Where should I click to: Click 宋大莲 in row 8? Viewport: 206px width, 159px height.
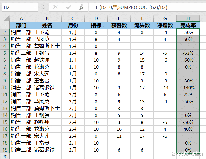(x=42, y=74)
